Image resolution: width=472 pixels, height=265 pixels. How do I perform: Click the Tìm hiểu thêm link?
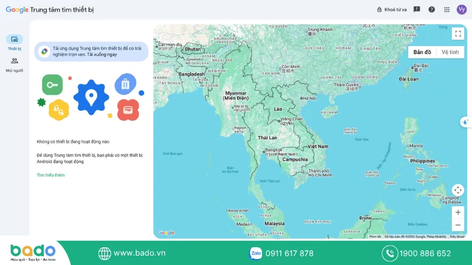(51, 175)
